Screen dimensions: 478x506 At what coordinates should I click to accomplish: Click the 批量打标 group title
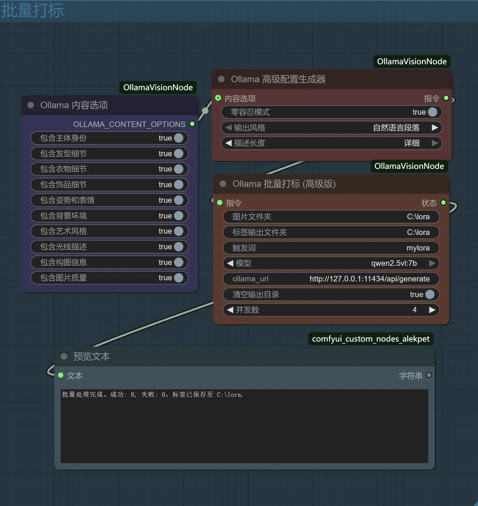(32, 11)
